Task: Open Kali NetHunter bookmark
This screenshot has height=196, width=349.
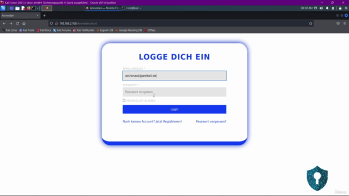Action: [x=83, y=30]
